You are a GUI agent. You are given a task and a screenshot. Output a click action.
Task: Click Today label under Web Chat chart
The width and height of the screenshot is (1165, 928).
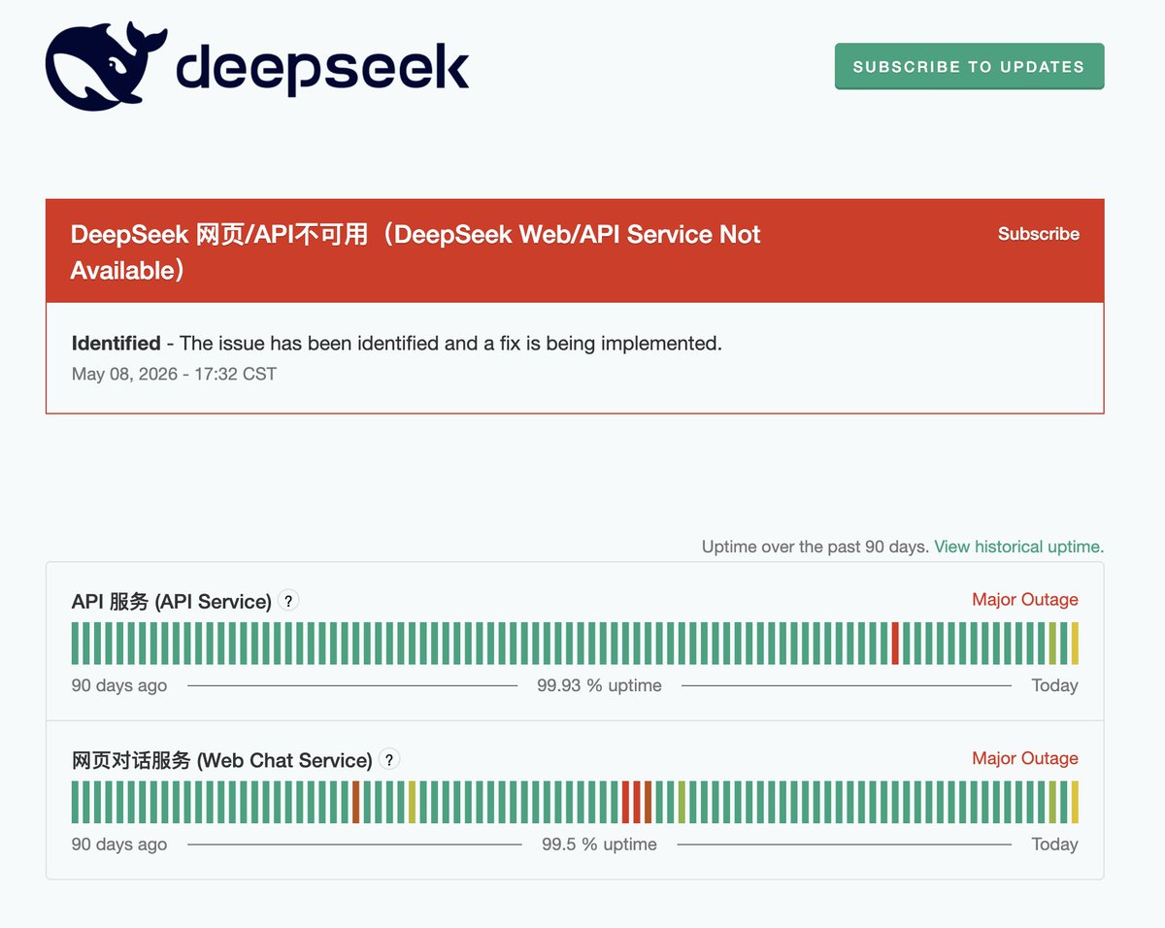(1055, 845)
